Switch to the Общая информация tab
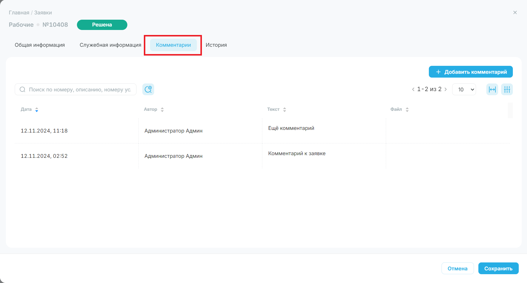 tap(40, 45)
